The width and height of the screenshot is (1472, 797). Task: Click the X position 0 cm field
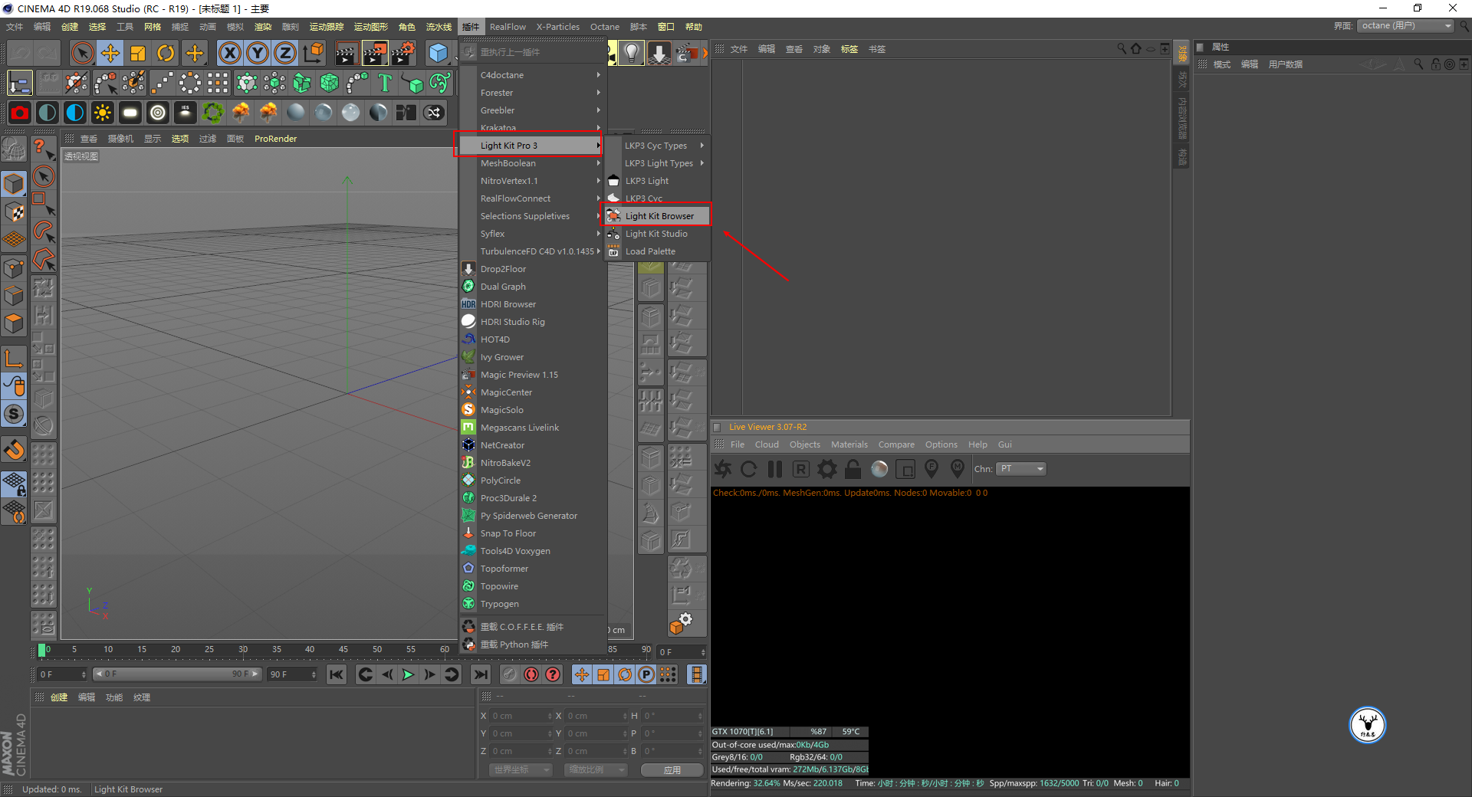click(x=521, y=716)
